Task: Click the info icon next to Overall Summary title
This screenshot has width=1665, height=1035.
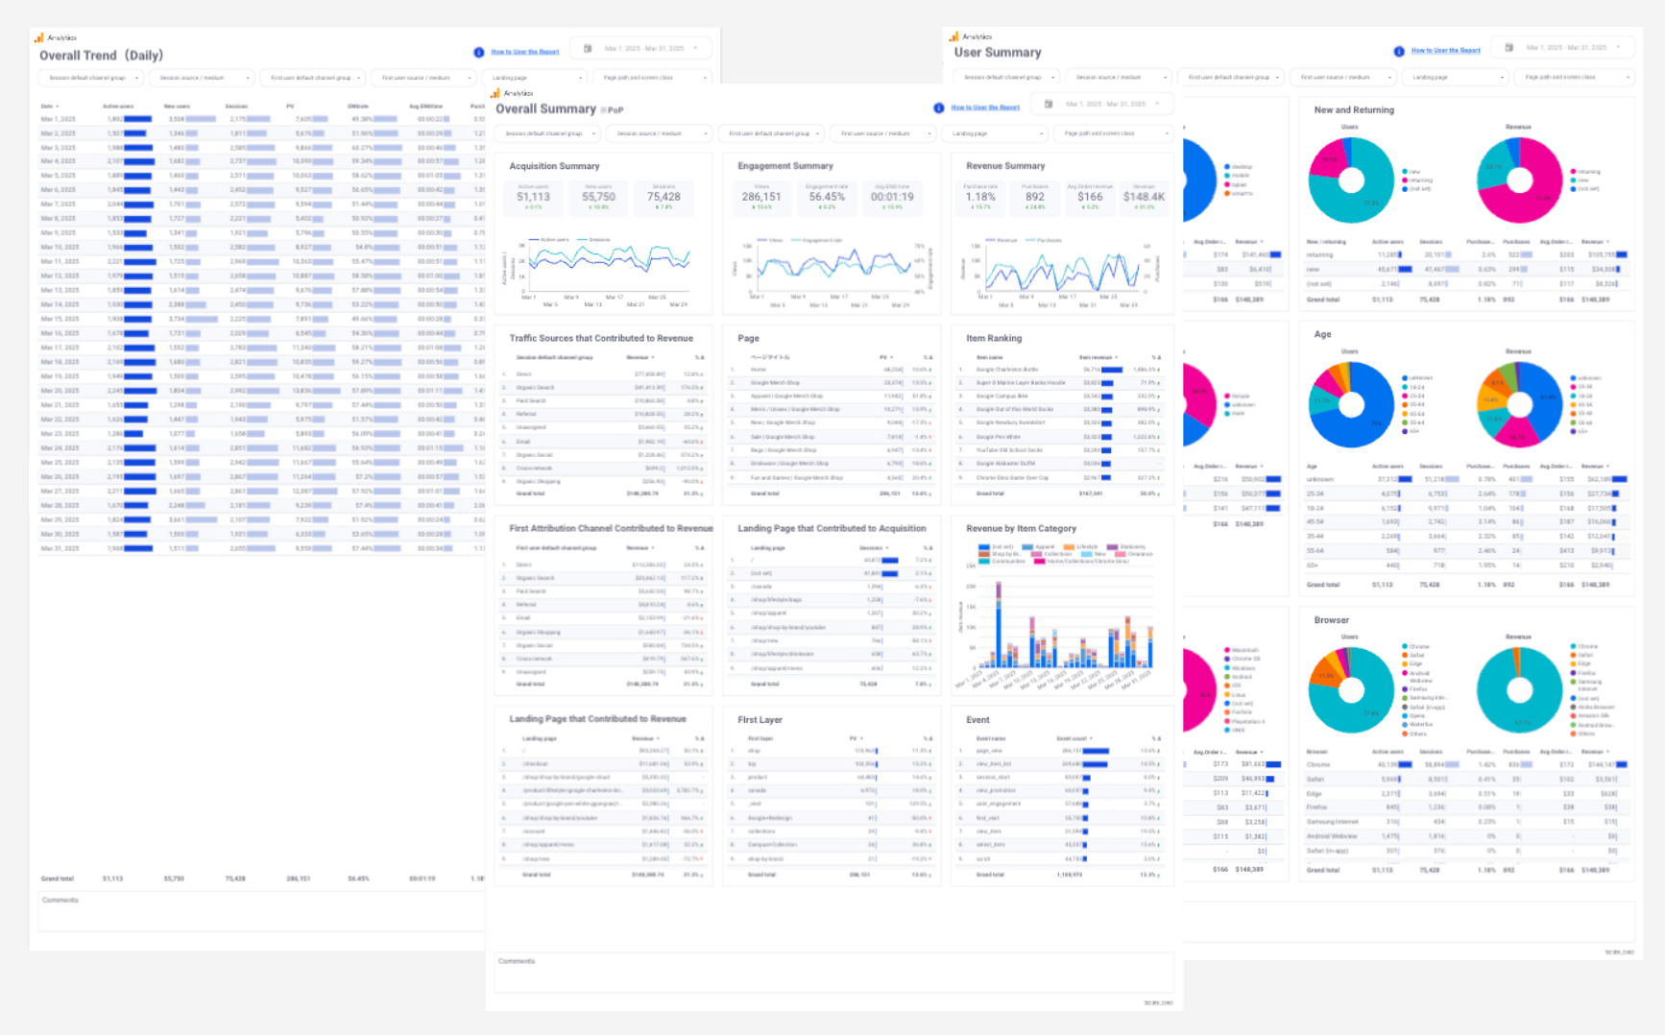Action: pyautogui.click(x=938, y=108)
